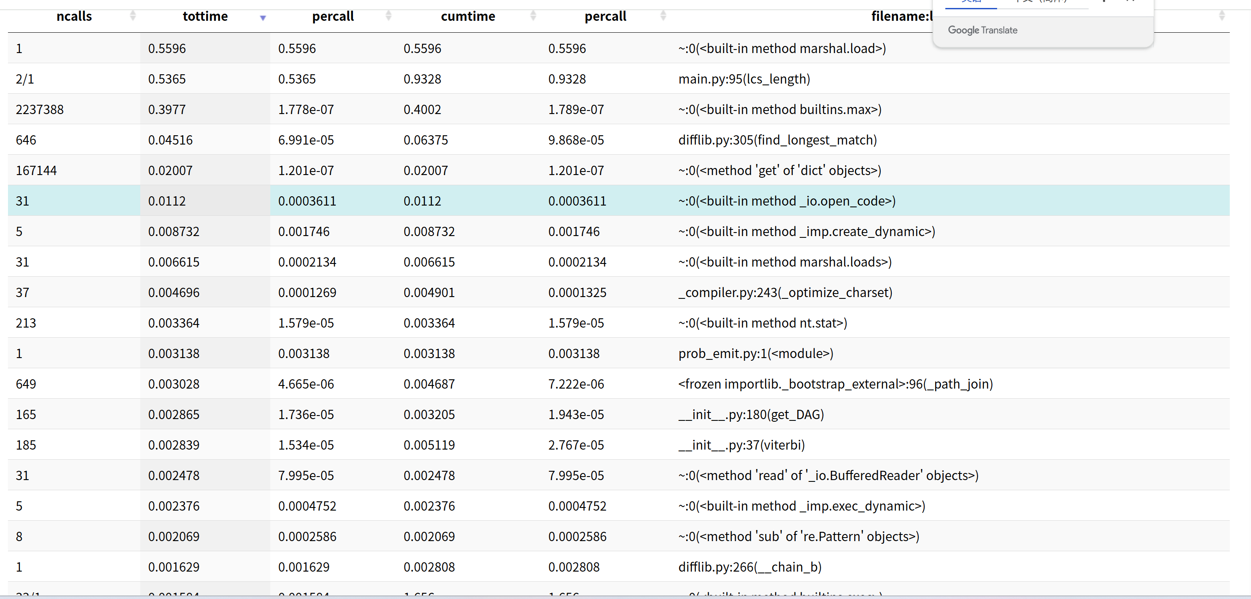Click sort arrows beside ncalls header

pos(133,16)
